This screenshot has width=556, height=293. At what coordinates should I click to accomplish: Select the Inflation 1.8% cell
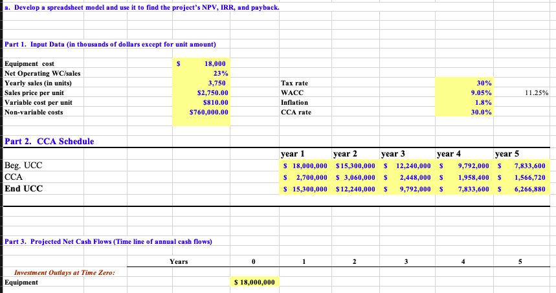pos(465,102)
